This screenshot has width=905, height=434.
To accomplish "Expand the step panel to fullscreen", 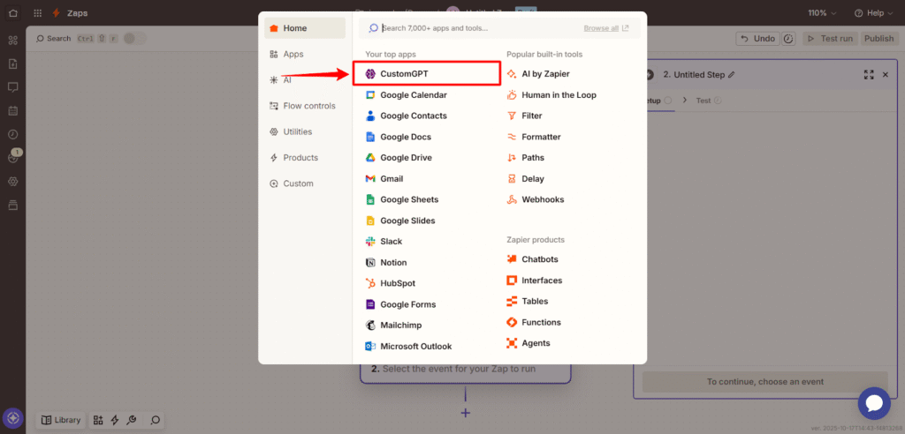I will click(x=869, y=74).
